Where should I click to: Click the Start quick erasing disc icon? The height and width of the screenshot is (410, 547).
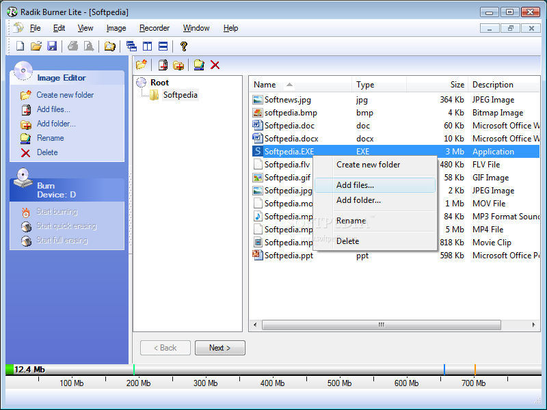26,226
